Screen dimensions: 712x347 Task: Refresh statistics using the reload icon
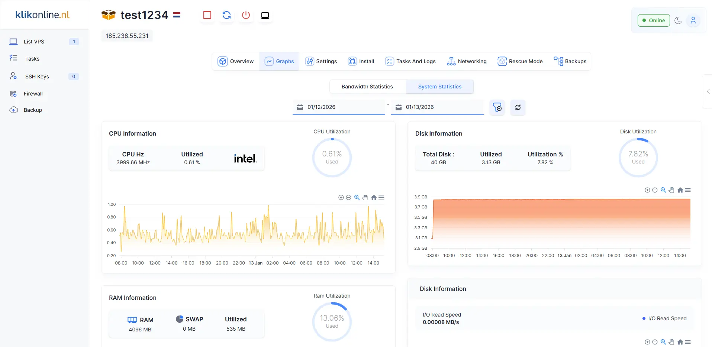(518, 107)
